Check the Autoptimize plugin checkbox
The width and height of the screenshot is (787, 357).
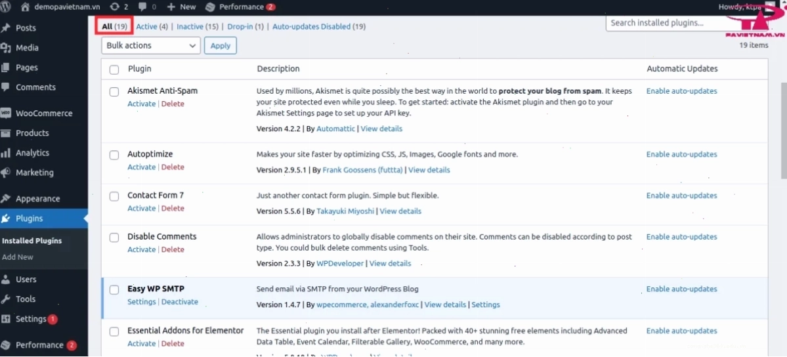[x=114, y=155]
